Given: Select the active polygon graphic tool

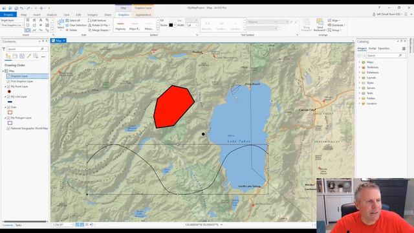Looking at the screenshot, I should [27, 30].
